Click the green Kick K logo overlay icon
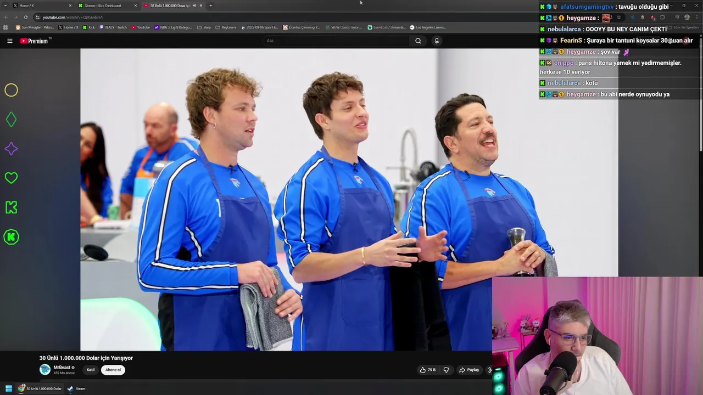703x395 pixels. [x=11, y=207]
